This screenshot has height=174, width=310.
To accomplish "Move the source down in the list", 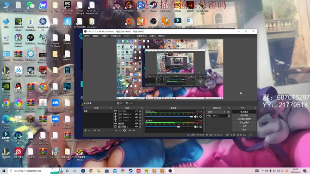I will (134, 130).
